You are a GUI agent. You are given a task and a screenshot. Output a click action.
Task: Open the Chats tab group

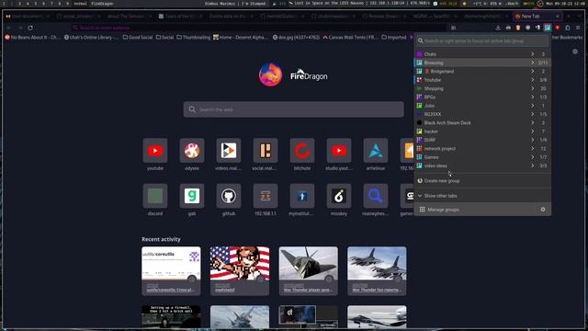coord(482,54)
